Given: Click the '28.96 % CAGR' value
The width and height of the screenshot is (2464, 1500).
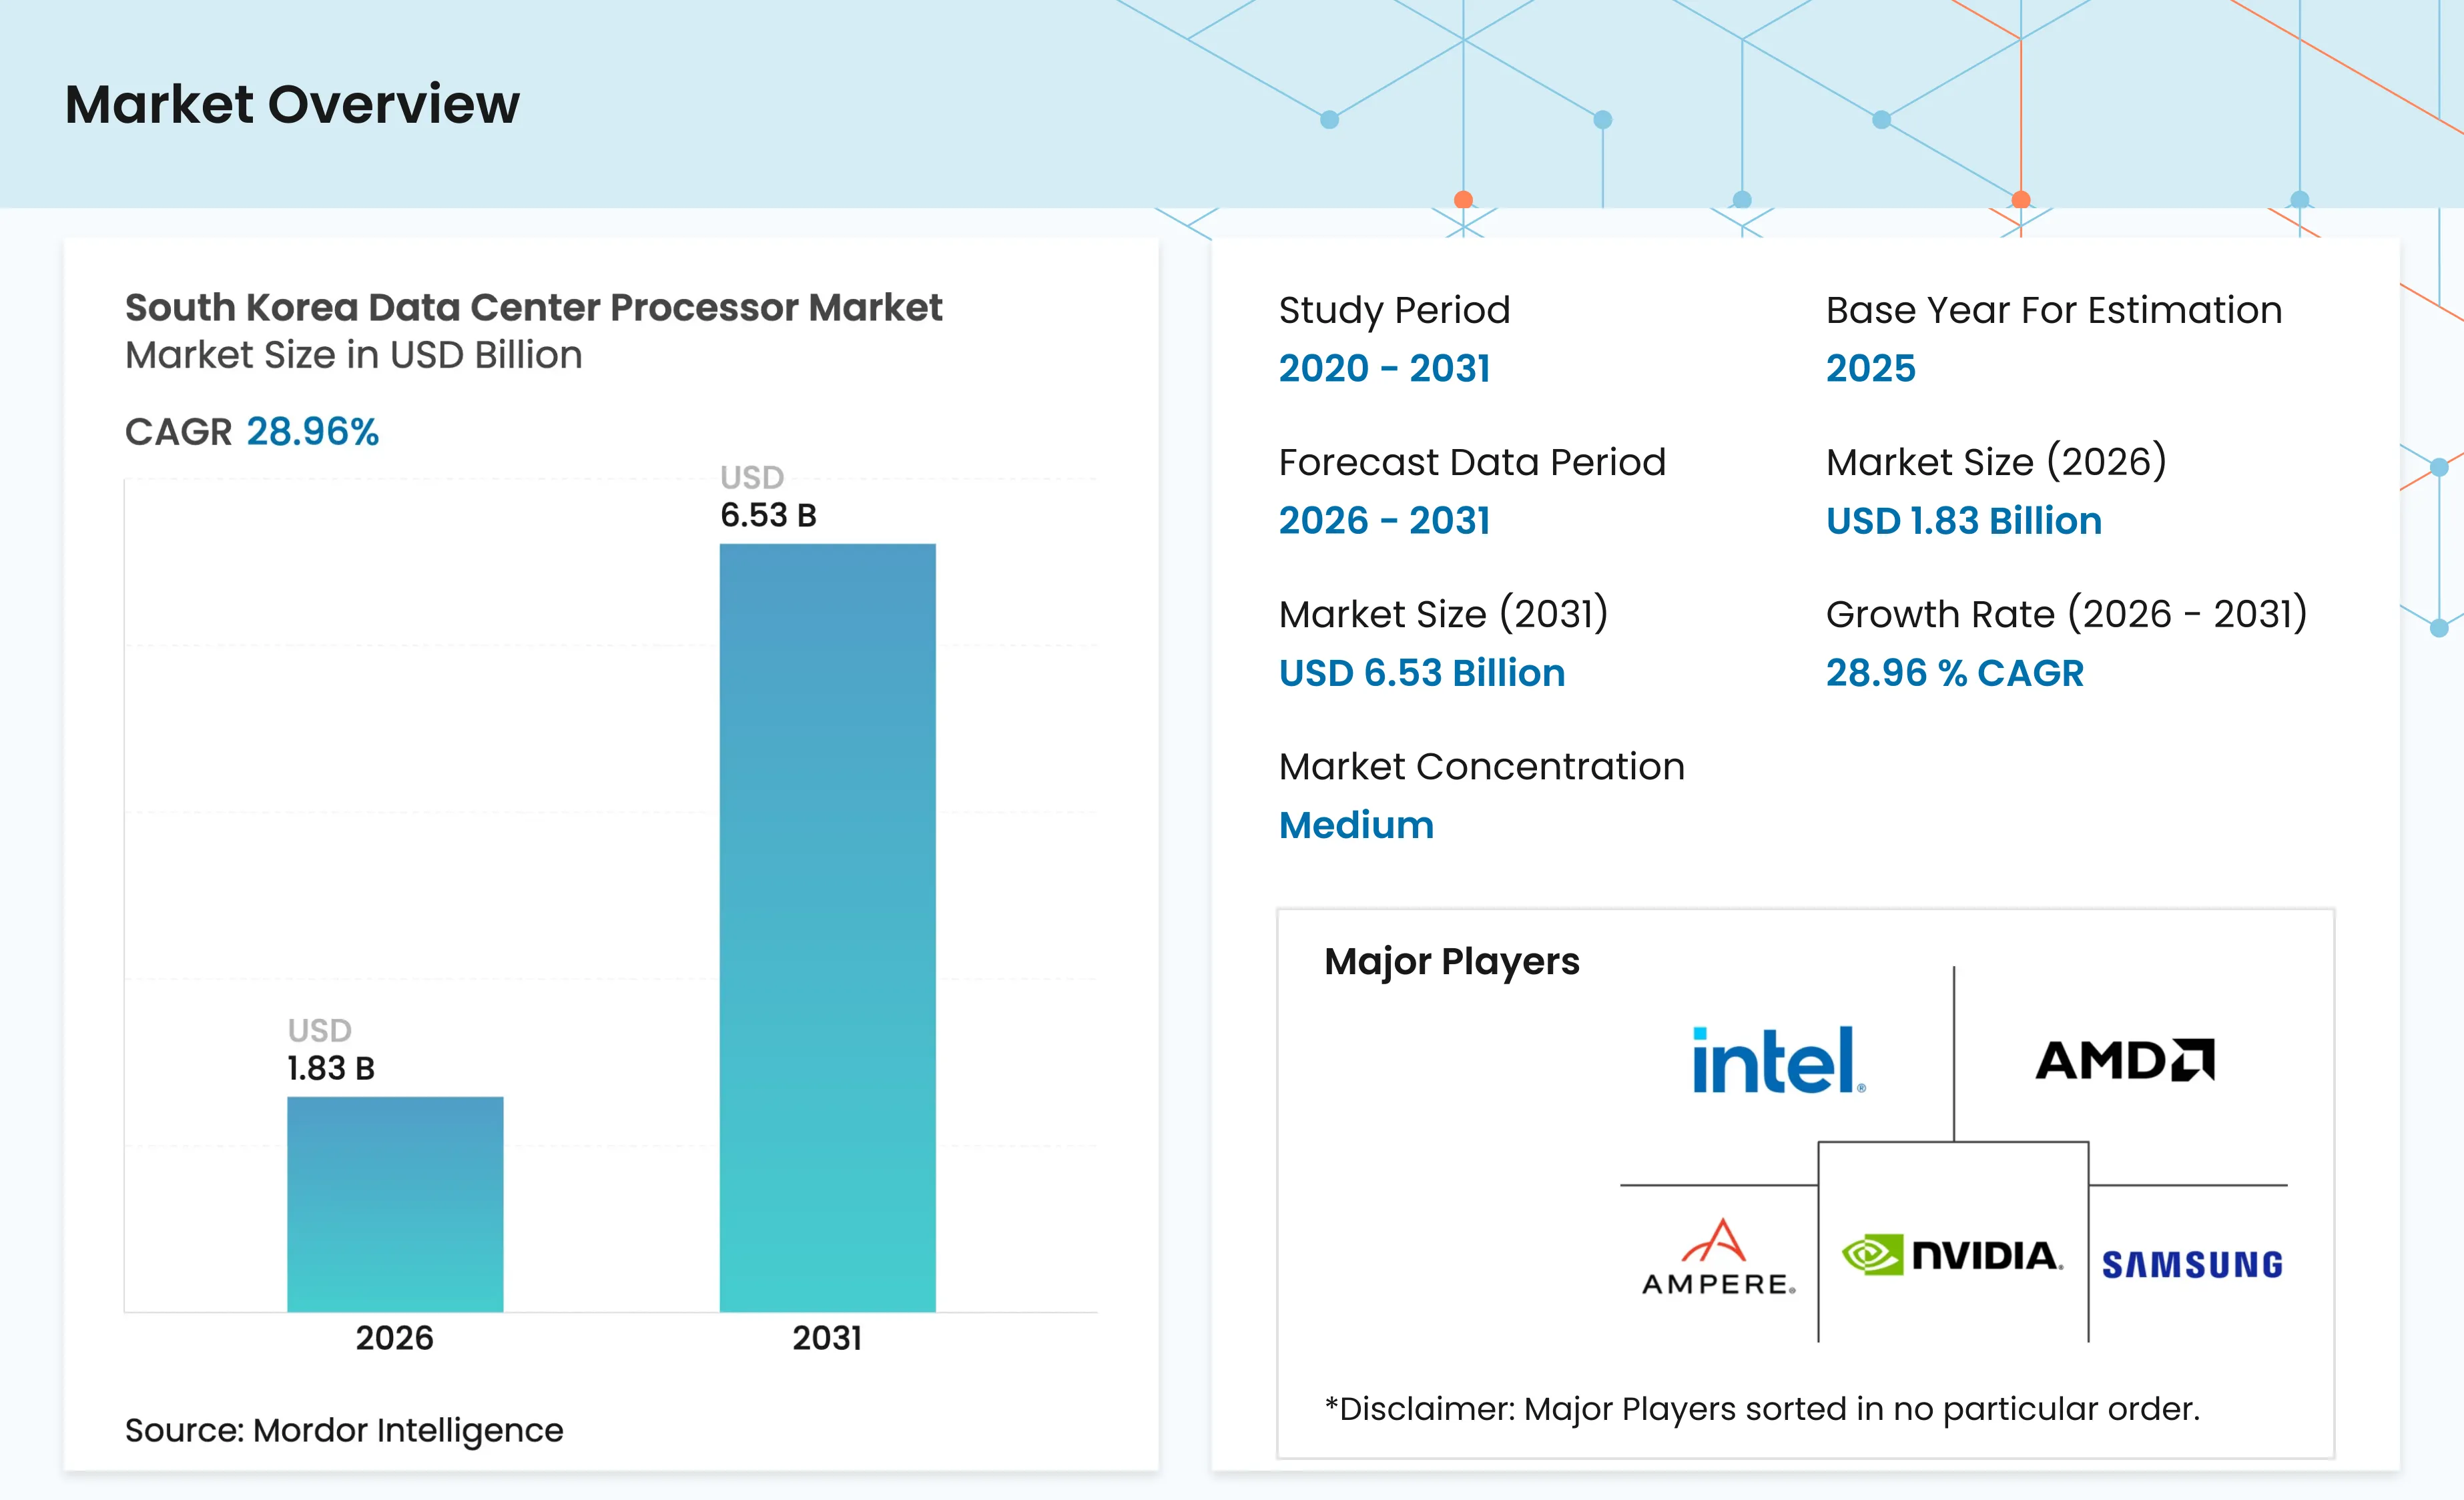Looking at the screenshot, I should (1954, 673).
